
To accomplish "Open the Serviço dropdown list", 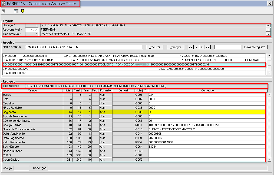I will coord(268,25).
